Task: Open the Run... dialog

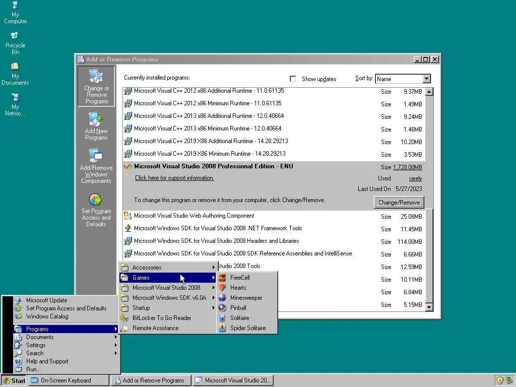Action: coord(66,369)
